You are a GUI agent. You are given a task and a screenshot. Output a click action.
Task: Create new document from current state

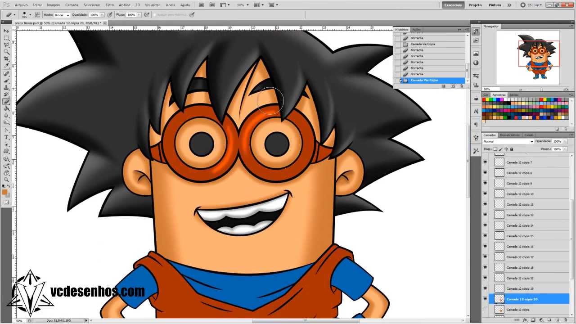[444, 86]
